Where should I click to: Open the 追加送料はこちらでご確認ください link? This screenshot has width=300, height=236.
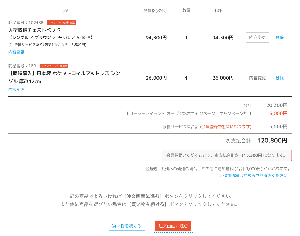pyautogui.click(x=256, y=176)
